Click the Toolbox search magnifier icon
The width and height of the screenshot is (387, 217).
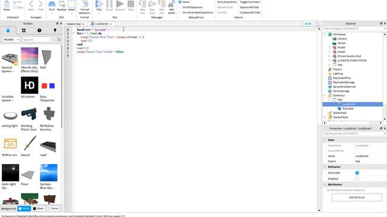[53, 40]
